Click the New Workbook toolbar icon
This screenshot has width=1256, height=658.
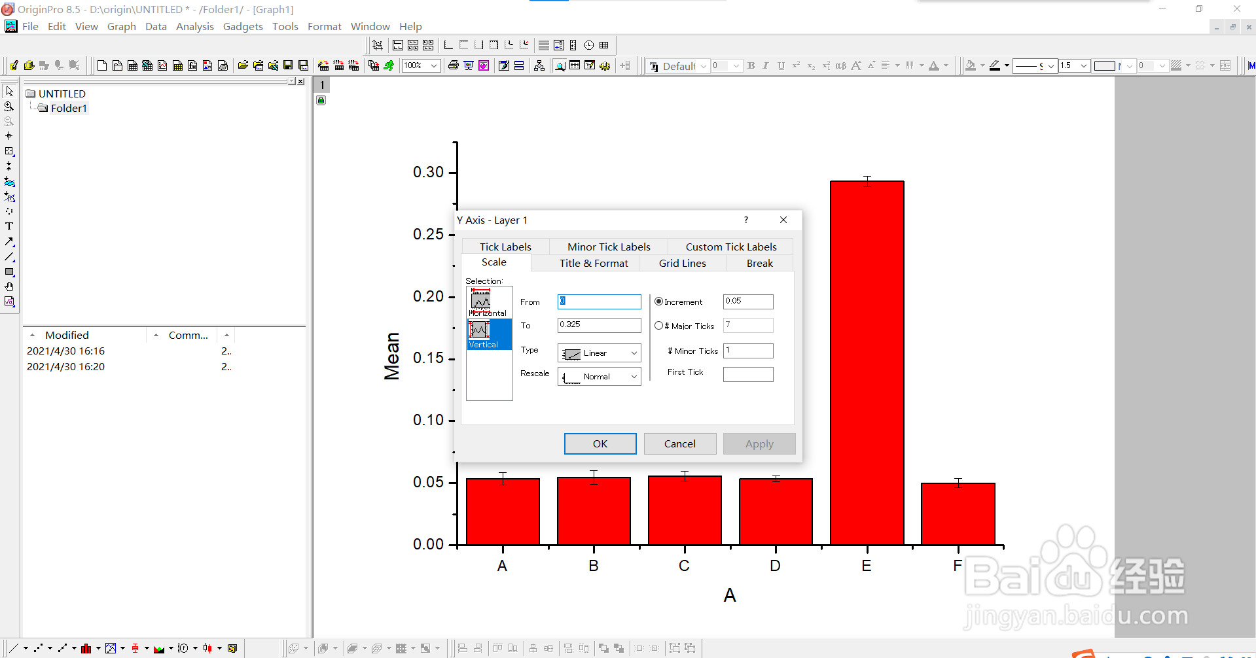coord(132,65)
